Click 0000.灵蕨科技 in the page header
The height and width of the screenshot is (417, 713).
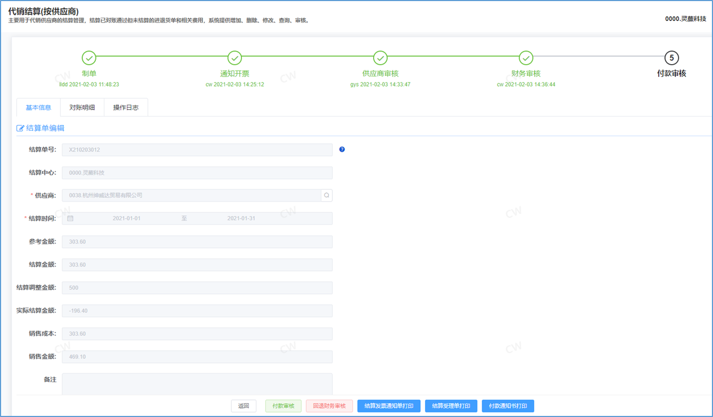[x=685, y=19]
